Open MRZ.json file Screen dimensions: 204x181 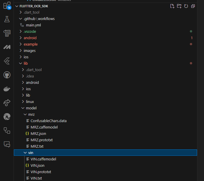(x=38, y=134)
